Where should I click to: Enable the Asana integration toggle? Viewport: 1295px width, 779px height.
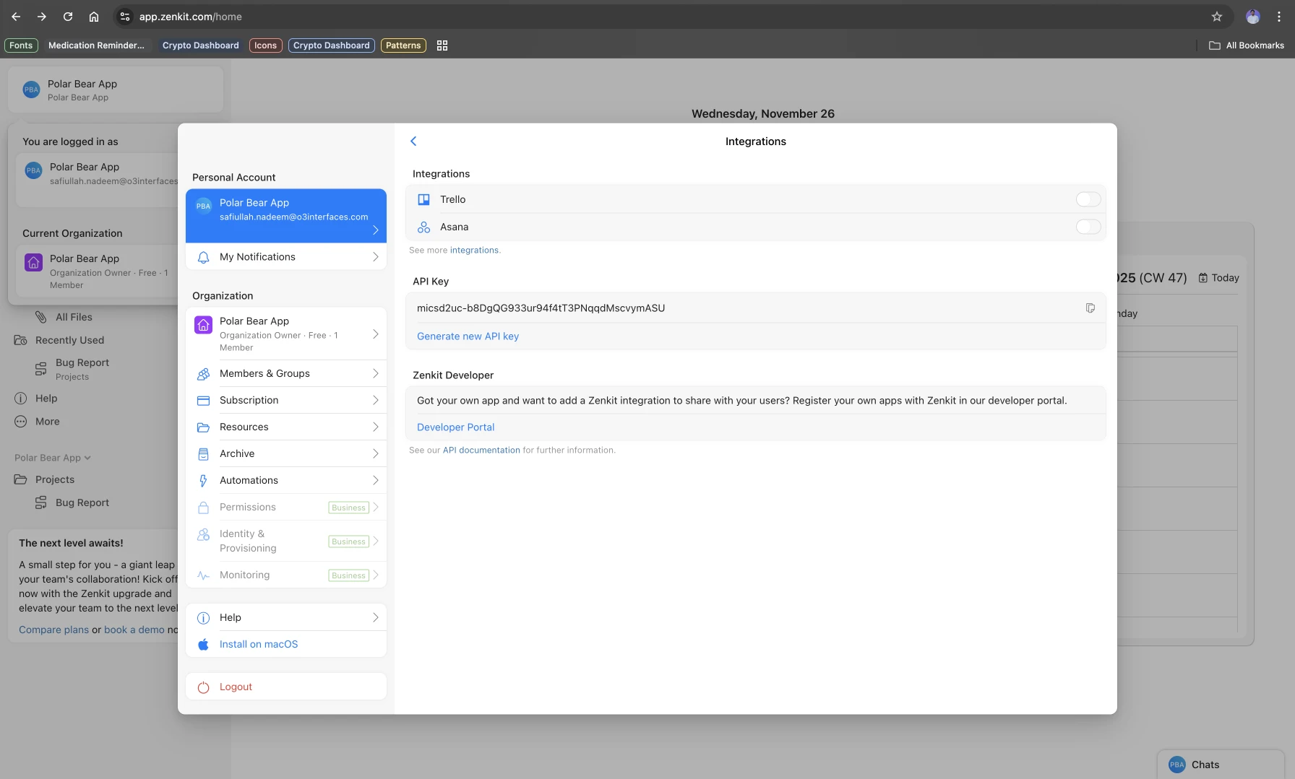coord(1088,227)
